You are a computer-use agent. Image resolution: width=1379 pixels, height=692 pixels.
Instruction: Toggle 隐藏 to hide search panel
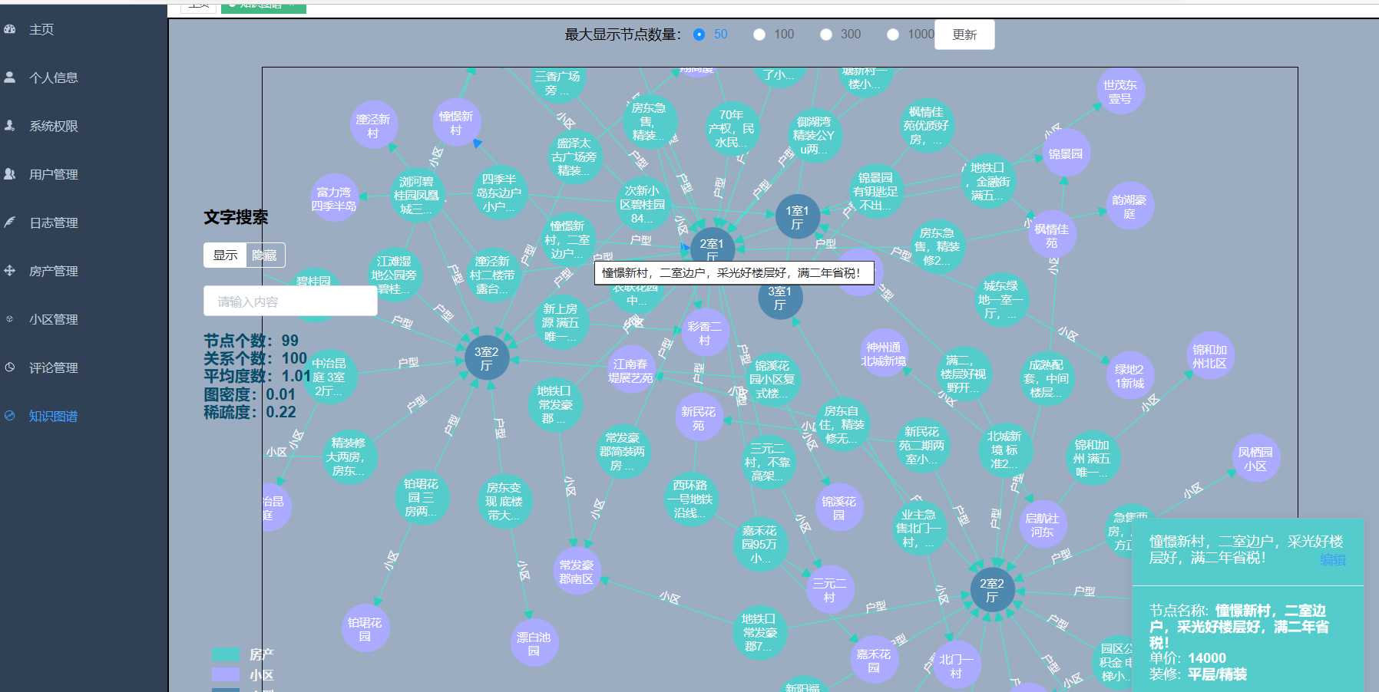[x=264, y=255]
